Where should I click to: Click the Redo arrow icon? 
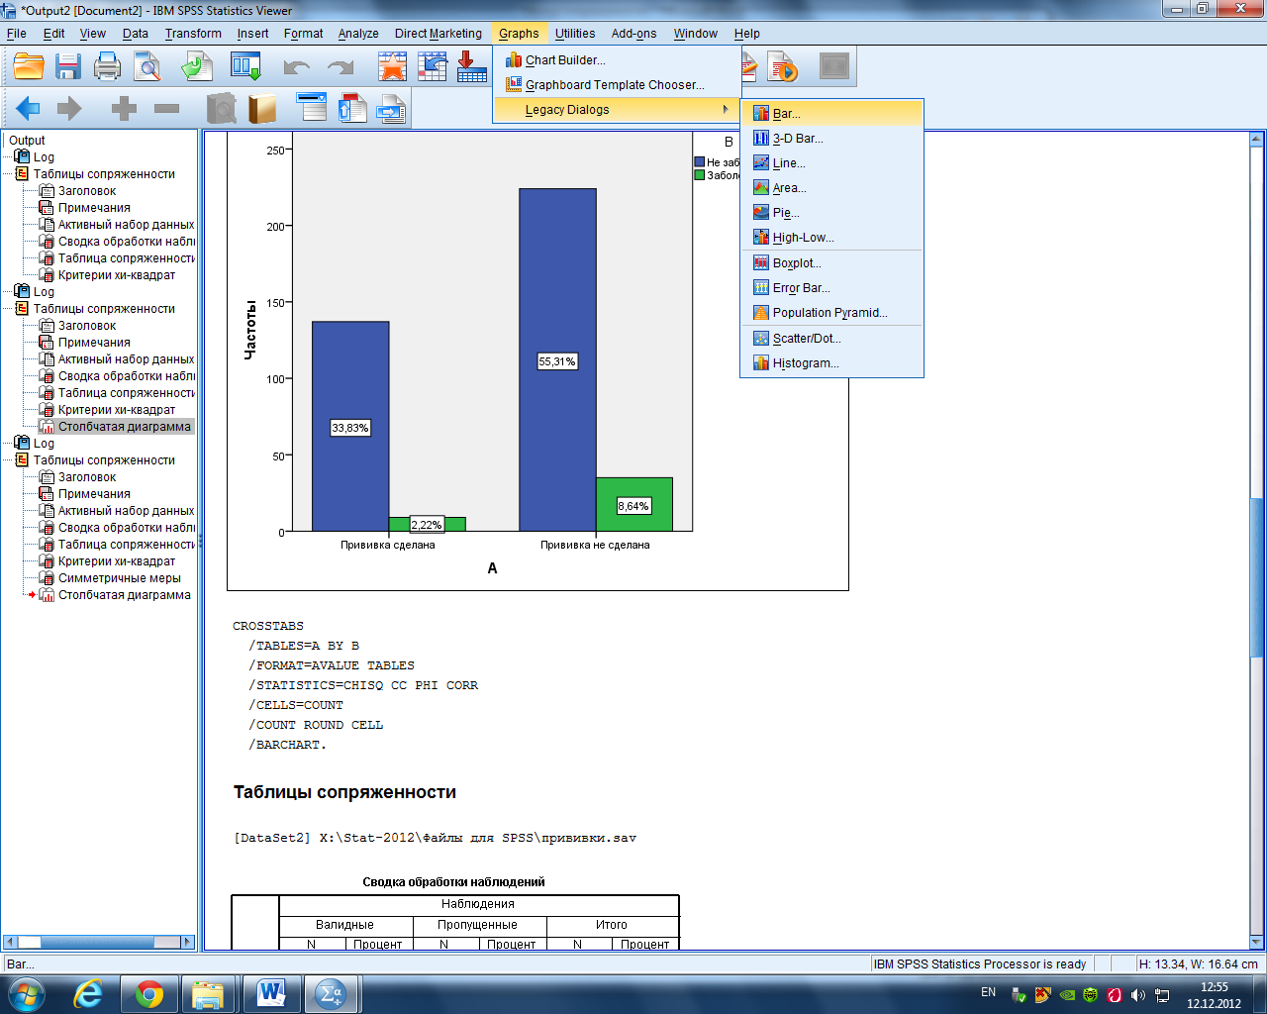pos(341,67)
